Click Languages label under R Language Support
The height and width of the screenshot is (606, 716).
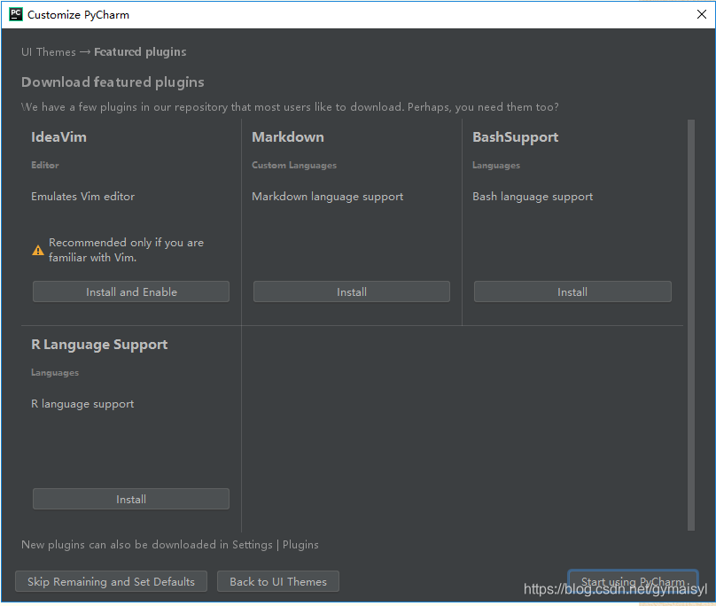pyautogui.click(x=55, y=373)
